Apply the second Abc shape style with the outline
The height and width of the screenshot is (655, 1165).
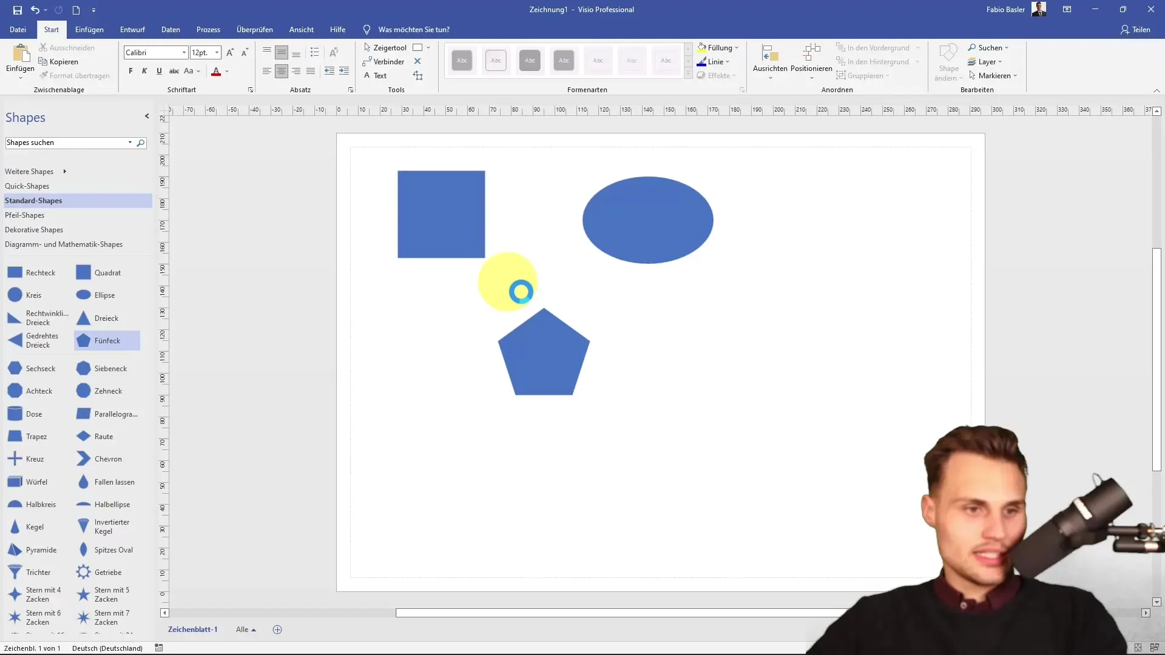coord(496,60)
